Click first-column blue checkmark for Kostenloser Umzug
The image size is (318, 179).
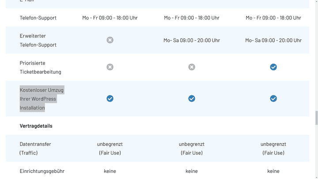coord(110,99)
